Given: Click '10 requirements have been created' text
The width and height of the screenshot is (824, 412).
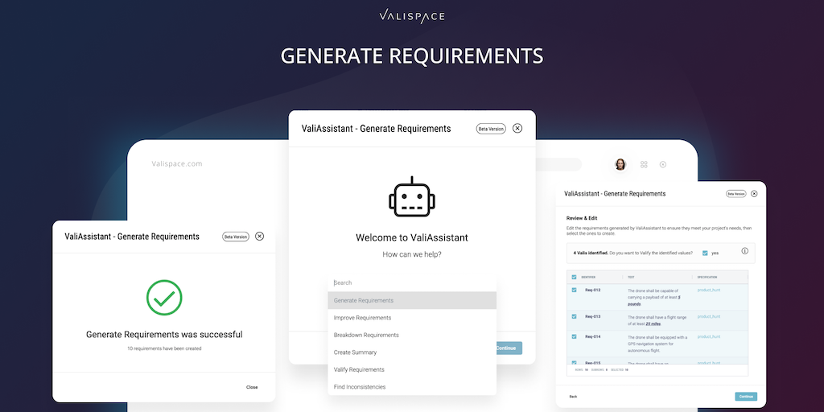Looking at the screenshot, I should [x=164, y=348].
